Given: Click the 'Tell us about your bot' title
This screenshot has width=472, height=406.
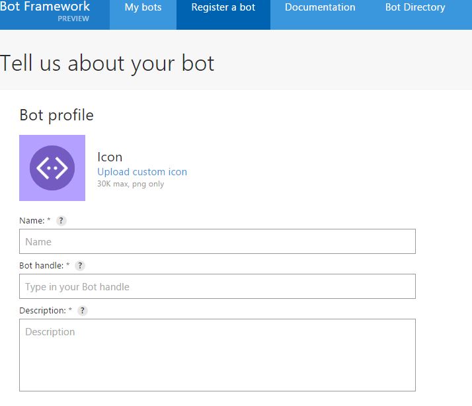Looking at the screenshot, I should point(107,63).
